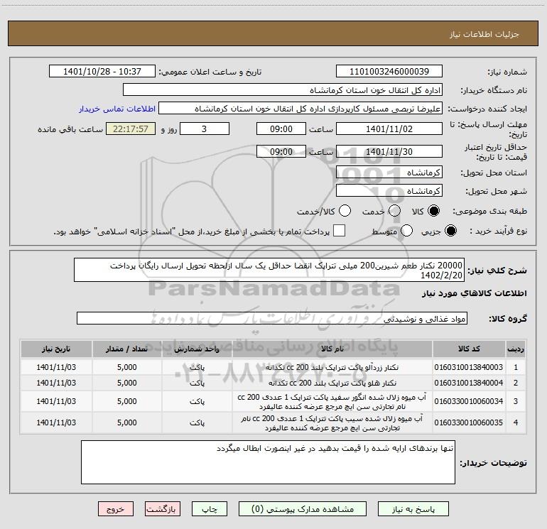547x529 pixels.
Task: Click the response deadline date 1401/11/02 field
Action: pyautogui.click(x=389, y=129)
